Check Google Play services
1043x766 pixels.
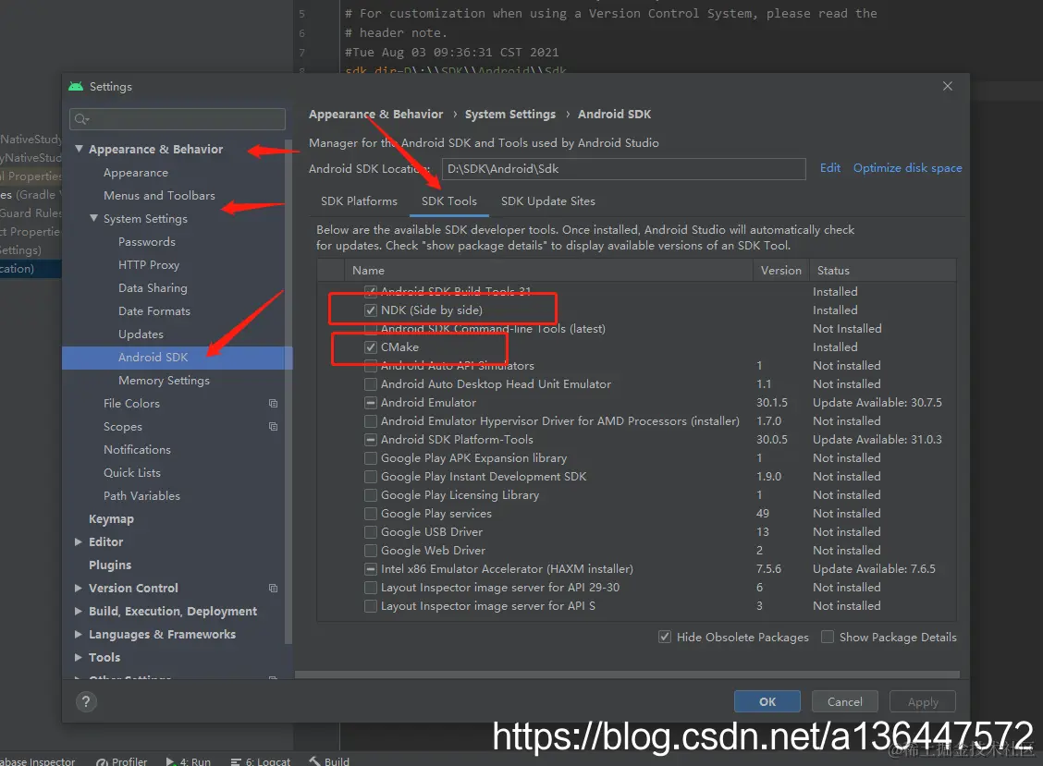(x=371, y=514)
